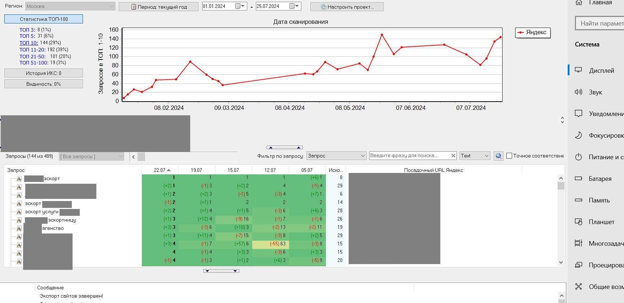Viewport: 624px width, 303px height.
Task: Sort by the 15.07 column header
Action: (x=234, y=170)
